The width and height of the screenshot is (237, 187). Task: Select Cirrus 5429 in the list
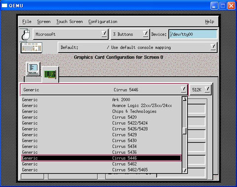pyautogui.click(x=102, y=135)
